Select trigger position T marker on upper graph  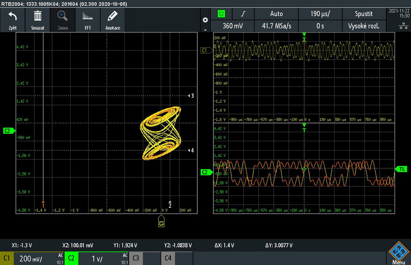pos(304,37)
